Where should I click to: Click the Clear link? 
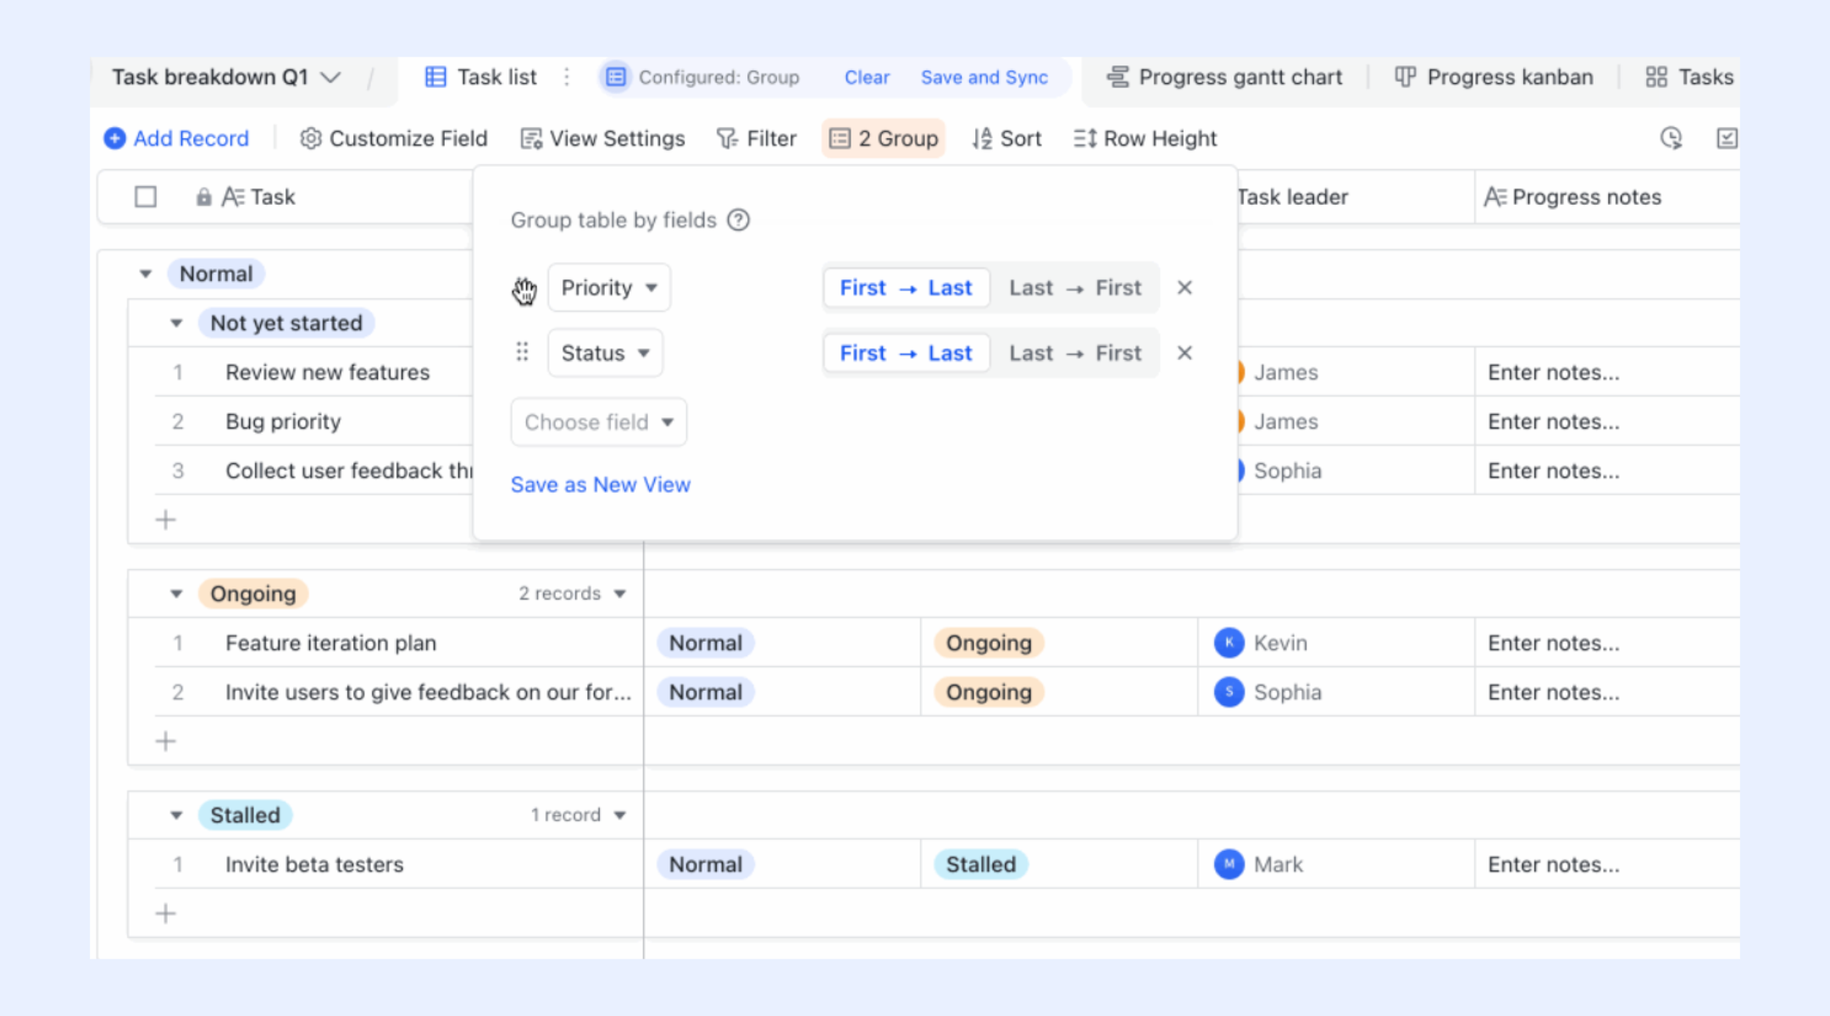[867, 77]
